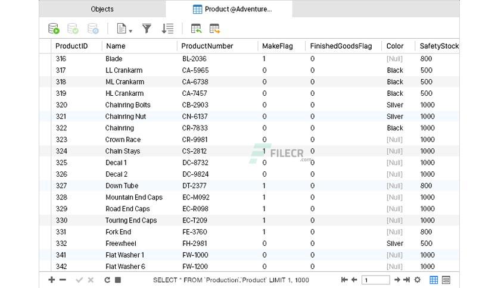Screen dimensions: 498x288
Task: Select the cell 'EC-R098'
Action: [x=195, y=209]
